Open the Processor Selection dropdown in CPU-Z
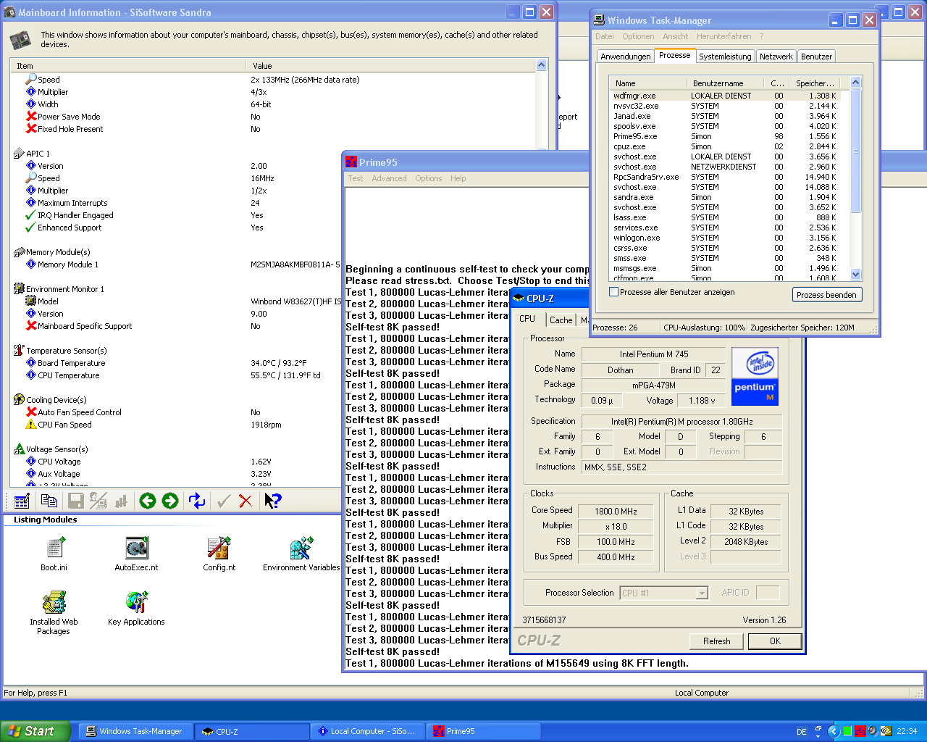This screenshot has width=927, height=742. click(x=701, y=593)
